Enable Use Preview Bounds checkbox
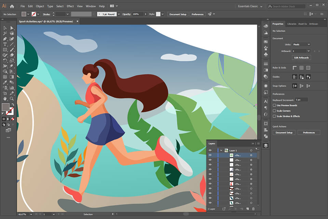This screenshot has width=328, height=219. (274, 105)
